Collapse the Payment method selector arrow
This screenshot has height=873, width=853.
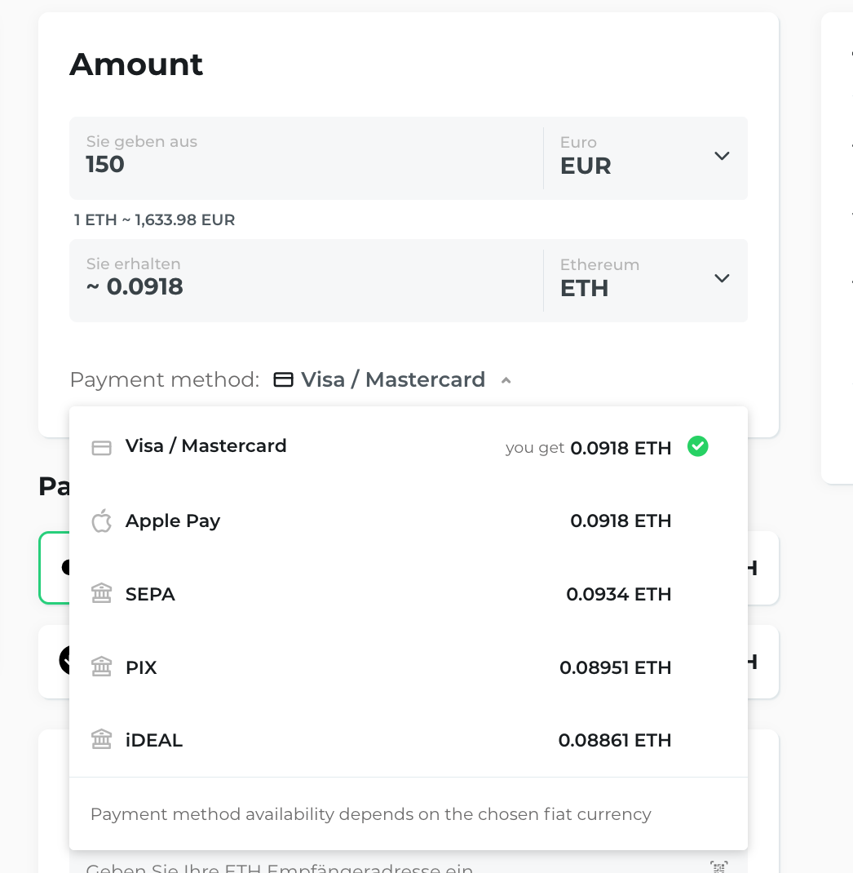tap(506, 380)
